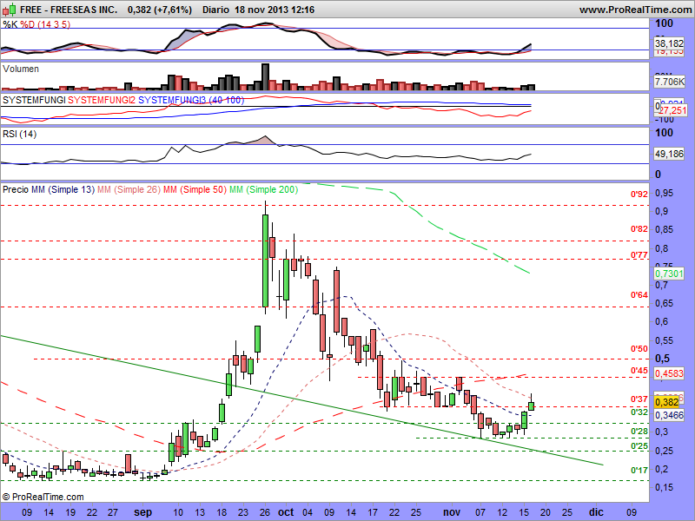
Task: Click the MM (Simple 50) average label
Action: (x=195, y=189)
